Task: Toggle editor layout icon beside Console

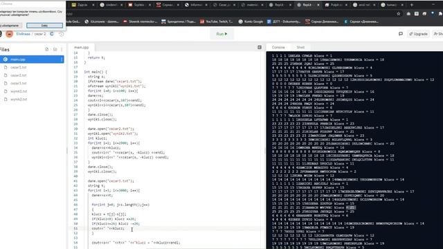Action: coord(260,47)
